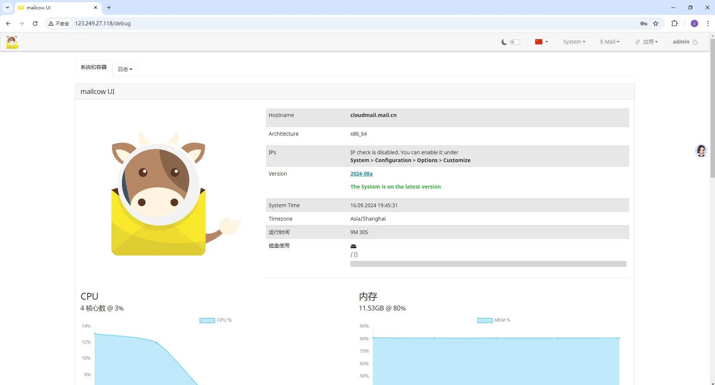Viewport: 715px width, 385px height.
Task: Select the 系统和容器 tab
Action: tap(94, 67)
